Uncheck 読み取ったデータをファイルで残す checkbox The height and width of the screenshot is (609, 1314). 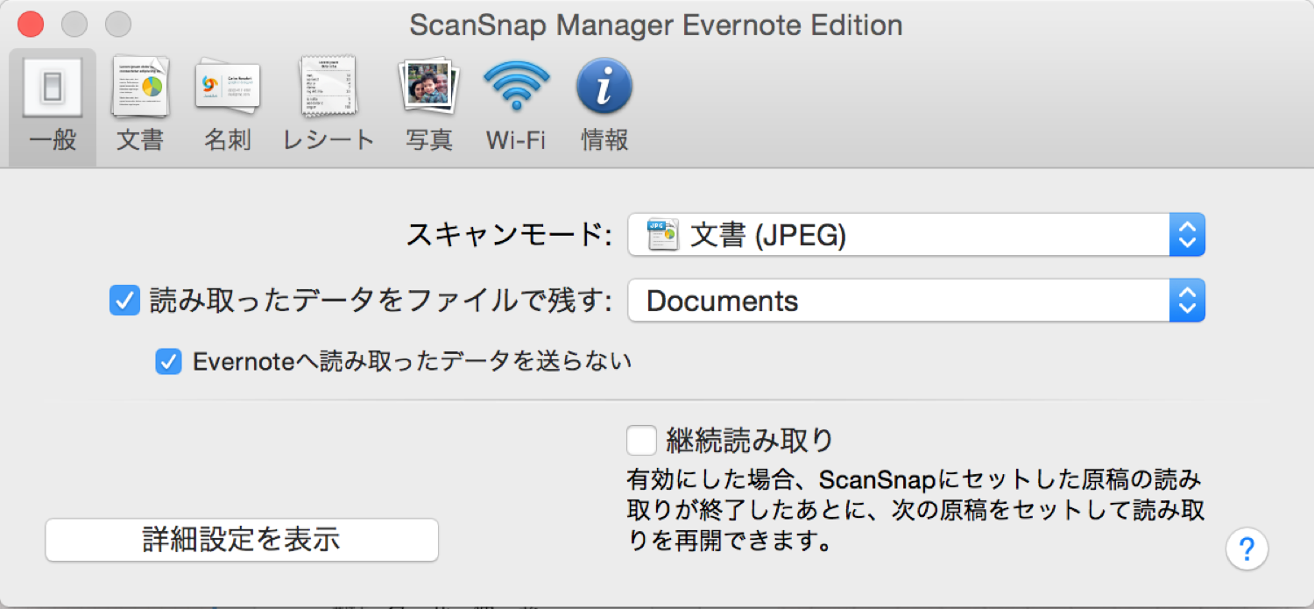(x=124, y=301)
